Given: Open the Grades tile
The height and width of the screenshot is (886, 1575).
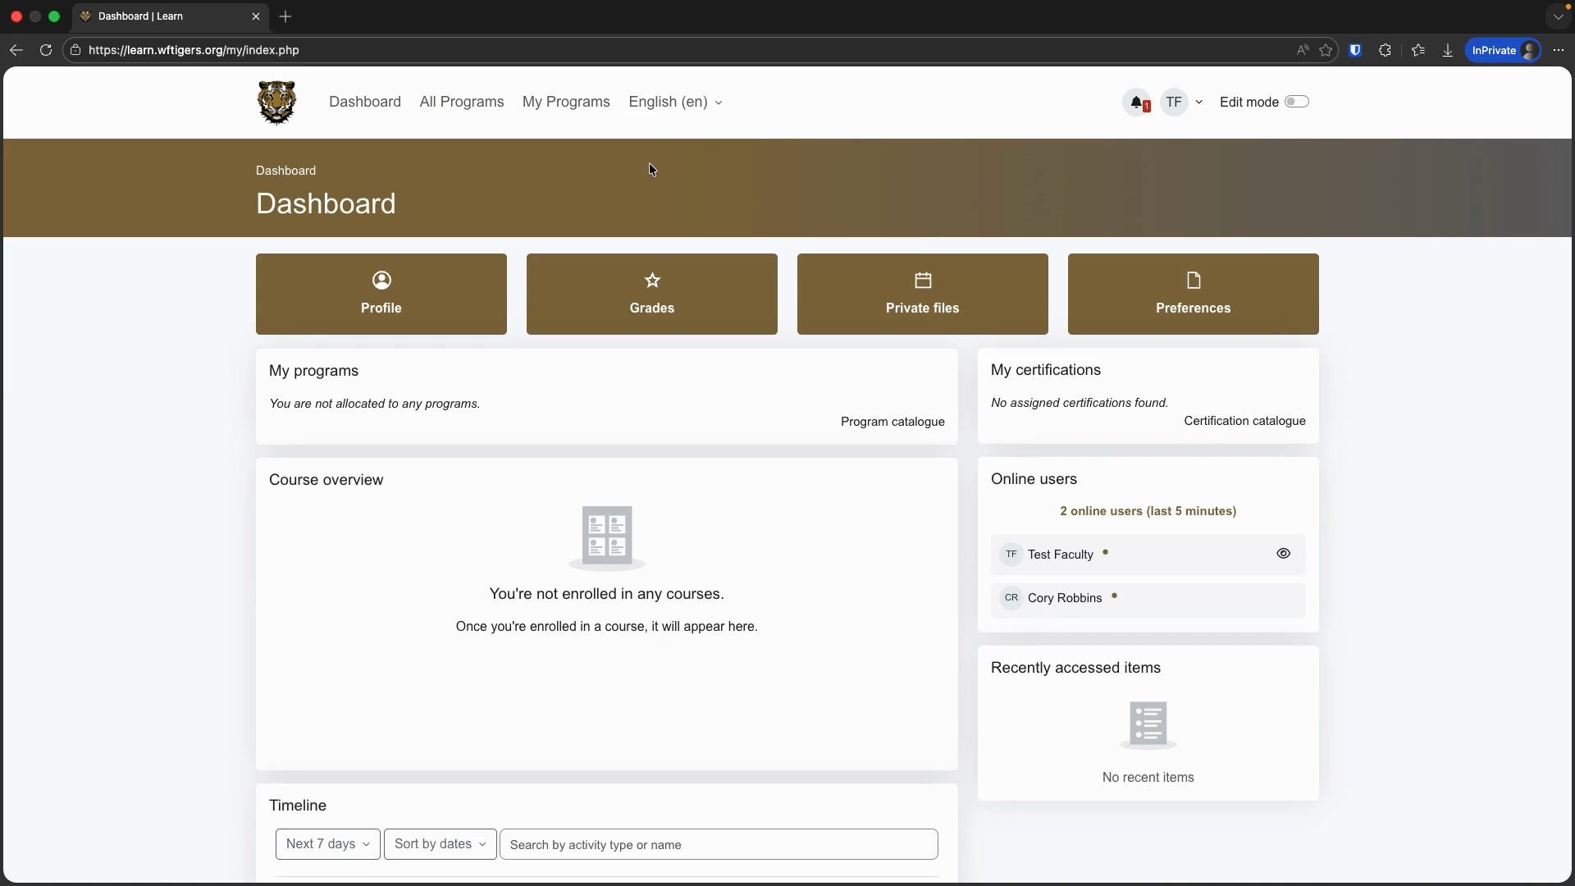Looking at the screenshot, I should [651, 294].
